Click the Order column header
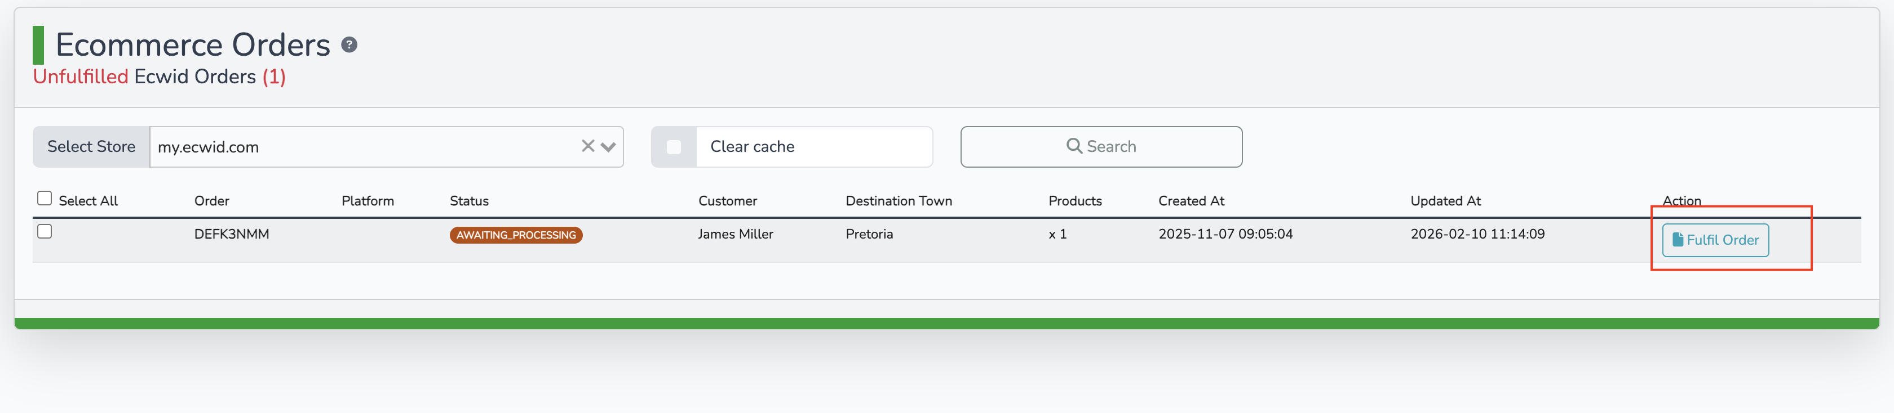This screenshot has width=1894, height=413. click(212, 201)
